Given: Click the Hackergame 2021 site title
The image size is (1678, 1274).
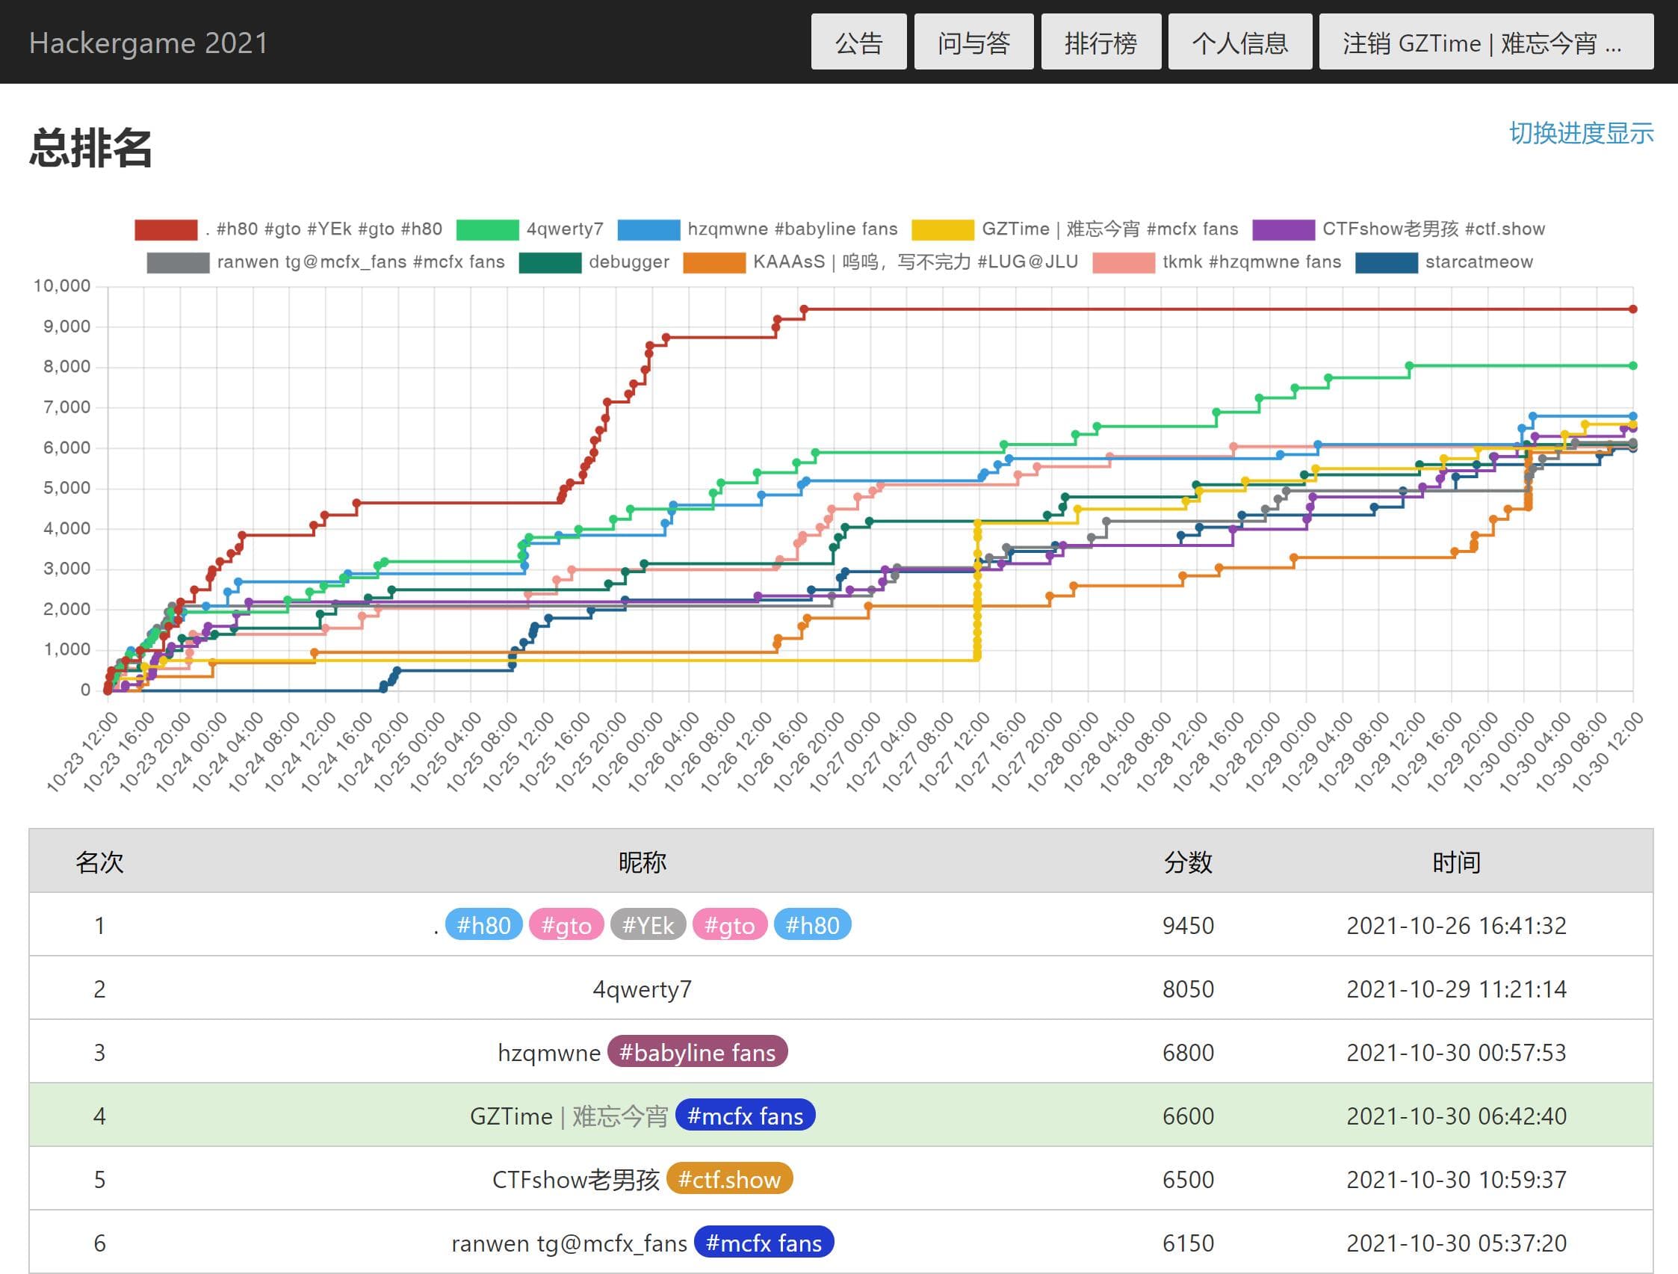Looking at the screenshot, I should [149, 43].
